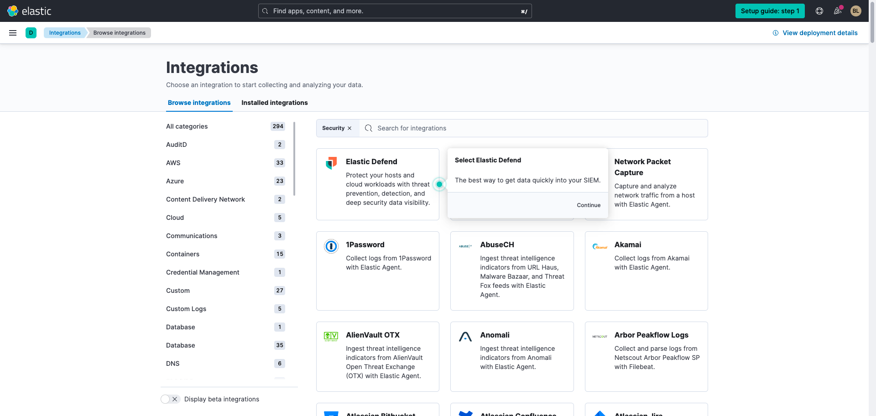Click the Select Elastic Defend popover title

[488, 160]
